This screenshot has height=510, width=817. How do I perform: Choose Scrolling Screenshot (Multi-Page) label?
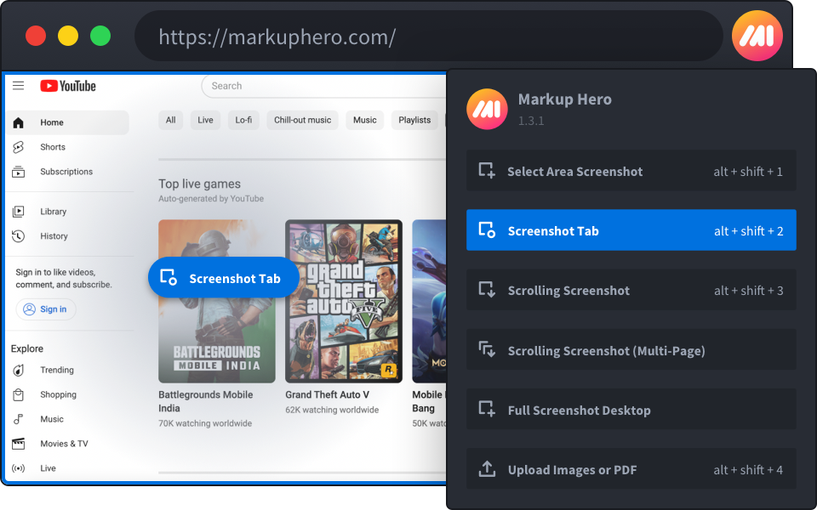tap(607, 351)
